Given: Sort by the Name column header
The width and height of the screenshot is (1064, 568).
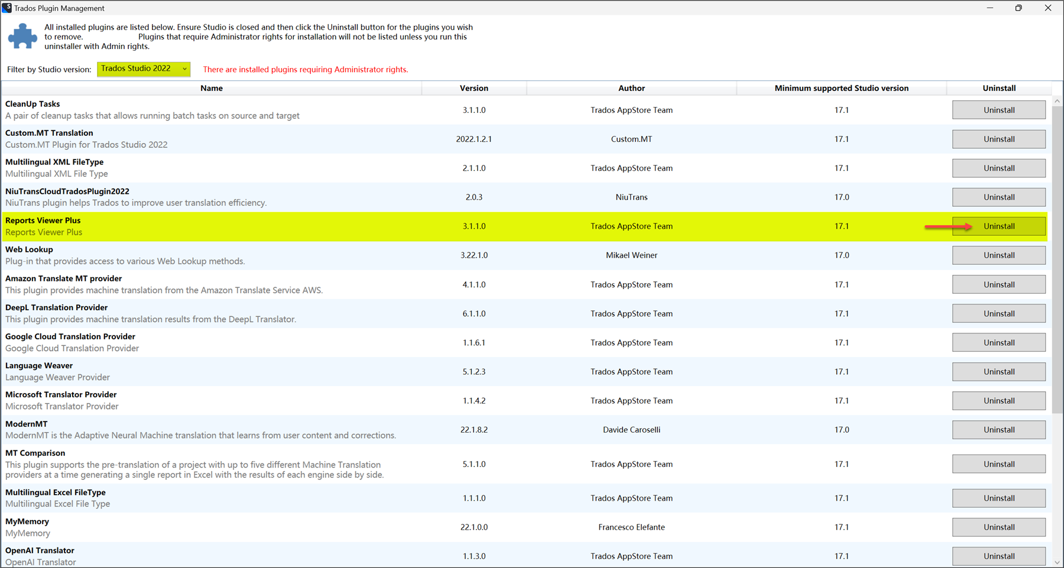Looking at the screenshot, I should pos(211,88).
